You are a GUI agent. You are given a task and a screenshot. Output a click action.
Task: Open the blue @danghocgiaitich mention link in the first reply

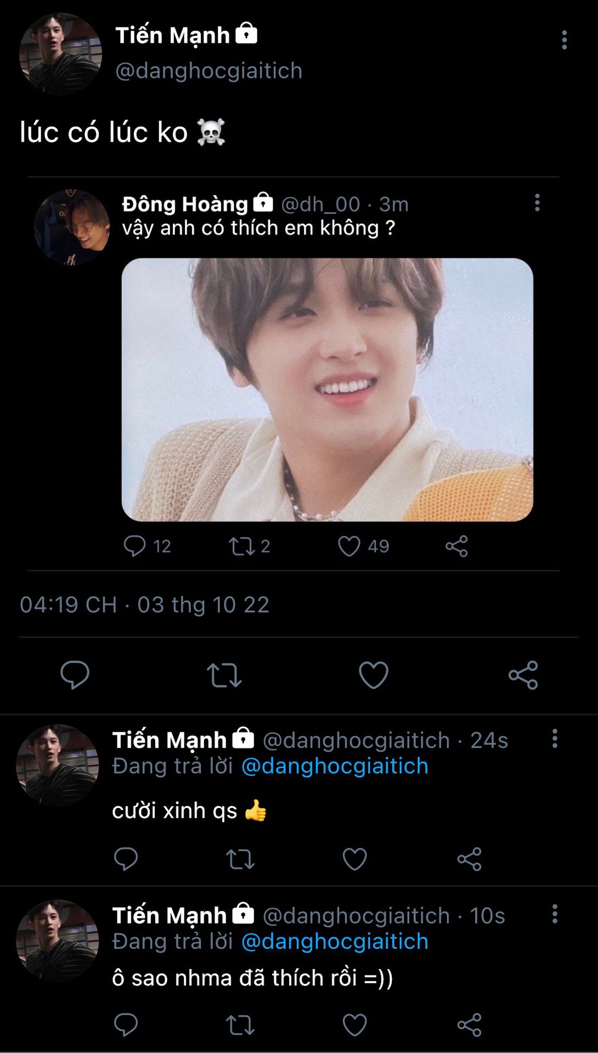335,766
